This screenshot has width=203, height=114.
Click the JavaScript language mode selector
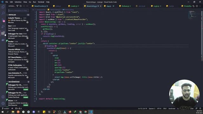pos(172,108)
